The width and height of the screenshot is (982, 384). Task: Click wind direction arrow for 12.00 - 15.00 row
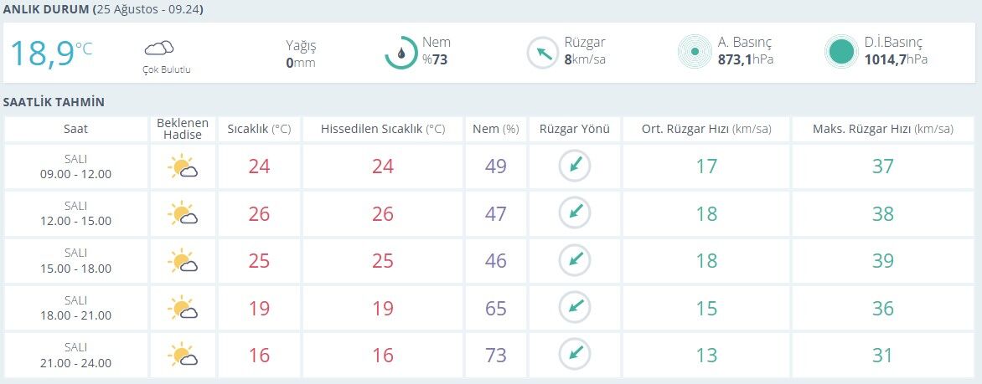pos(575,213)
